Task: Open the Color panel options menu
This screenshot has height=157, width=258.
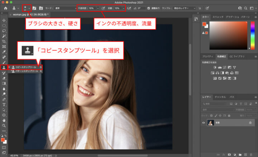Action: tap(255, 17)
